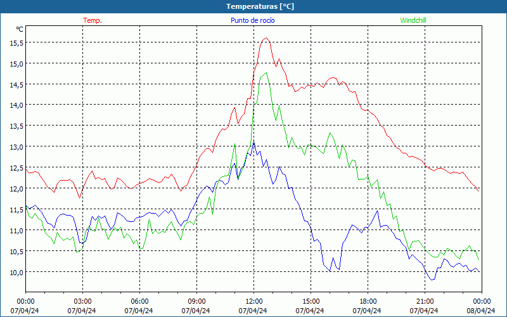Click the red temperature peak near 12:30

point(266,38)
